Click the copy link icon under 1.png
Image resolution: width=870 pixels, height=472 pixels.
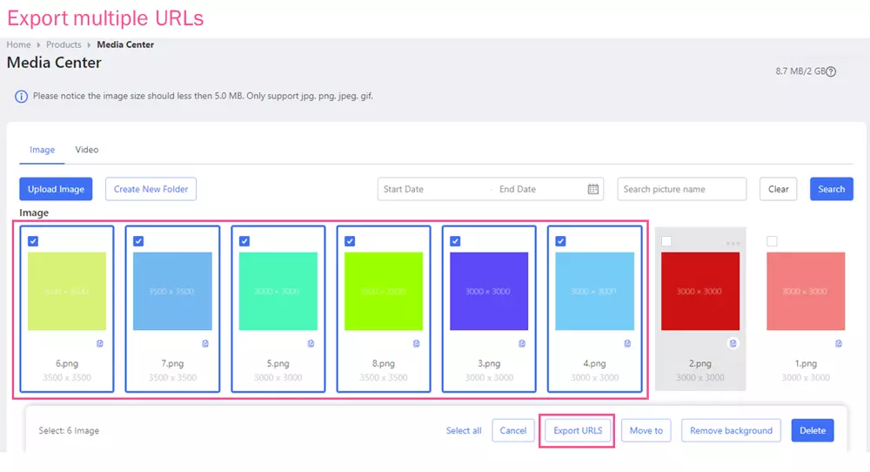pos(839,344)
